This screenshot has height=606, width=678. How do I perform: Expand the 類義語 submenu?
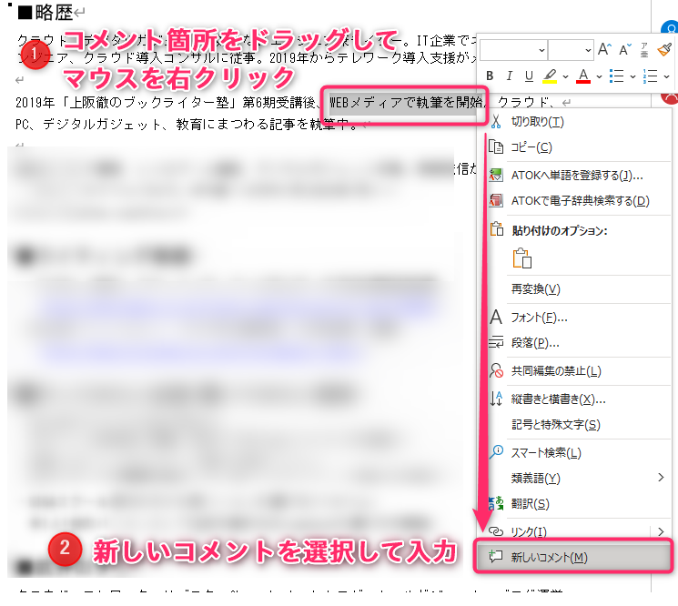click(x=661, y=478)
